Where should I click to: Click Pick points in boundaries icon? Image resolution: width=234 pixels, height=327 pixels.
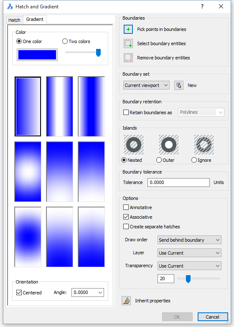(x=128, y=29)
